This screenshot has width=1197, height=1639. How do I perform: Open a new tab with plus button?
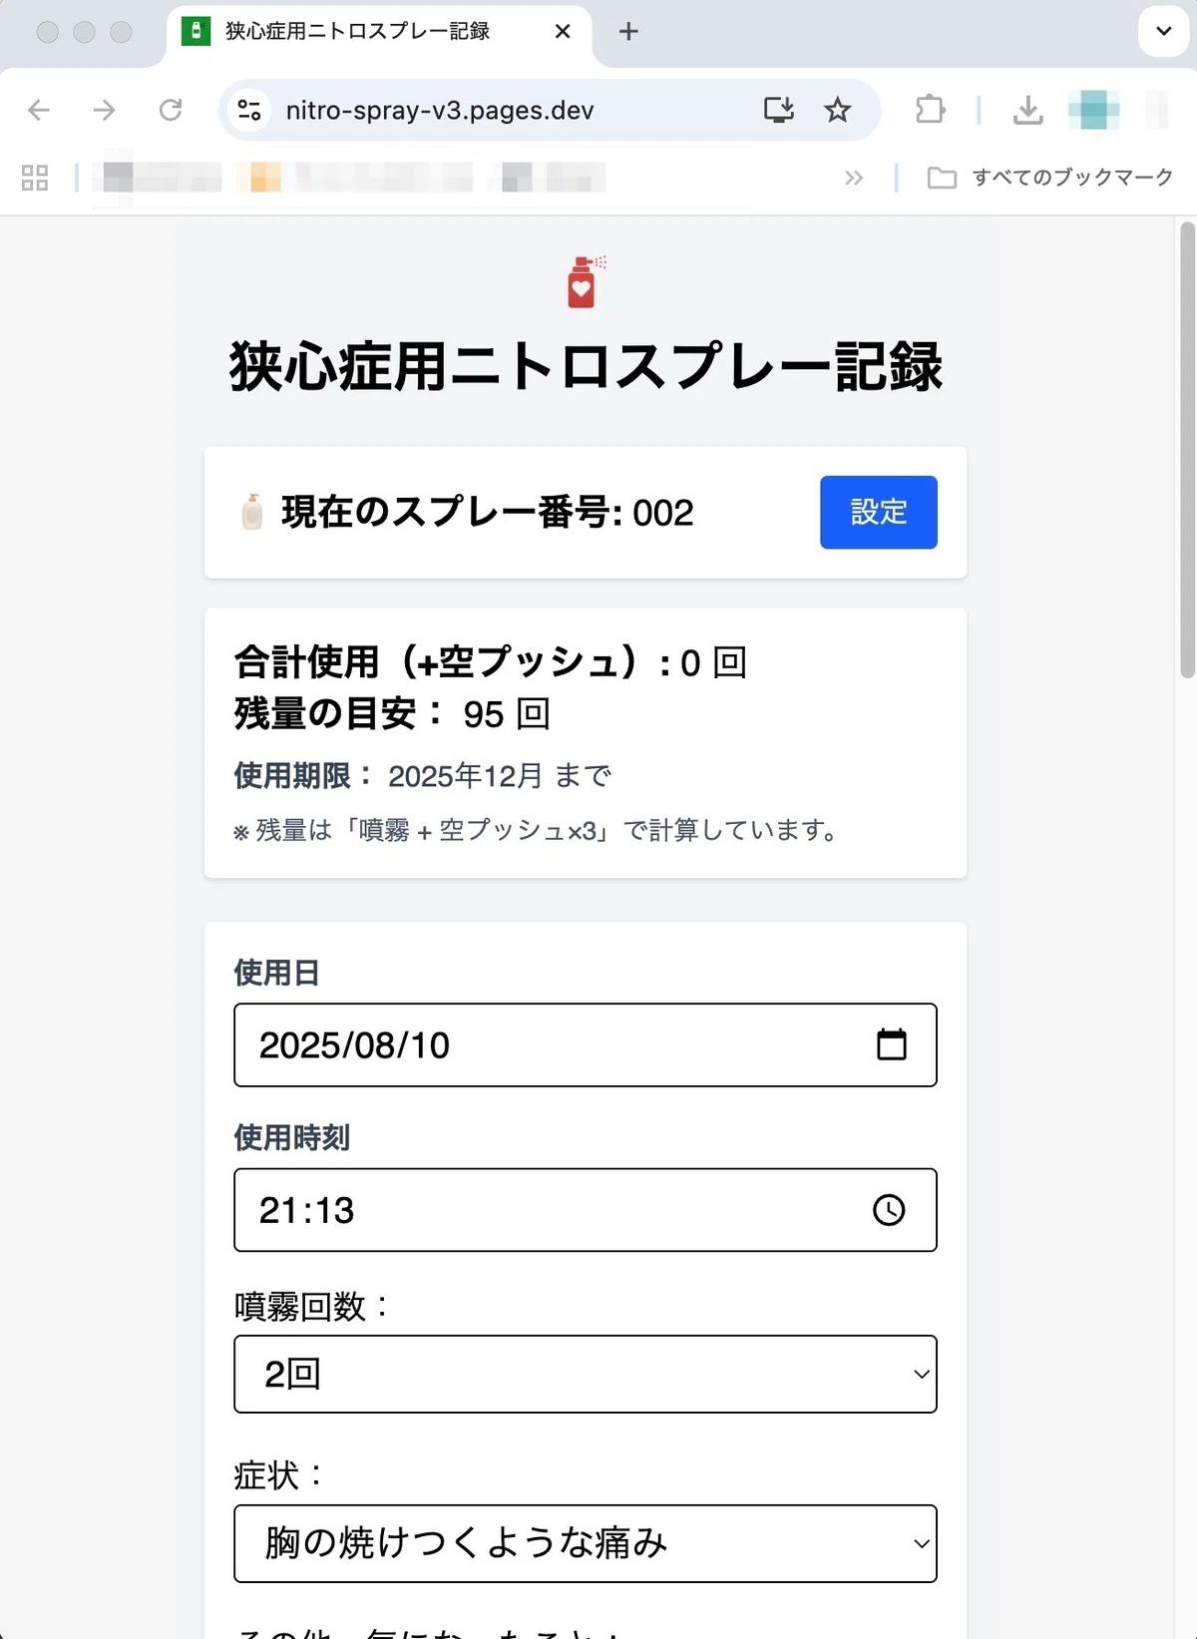628,32
